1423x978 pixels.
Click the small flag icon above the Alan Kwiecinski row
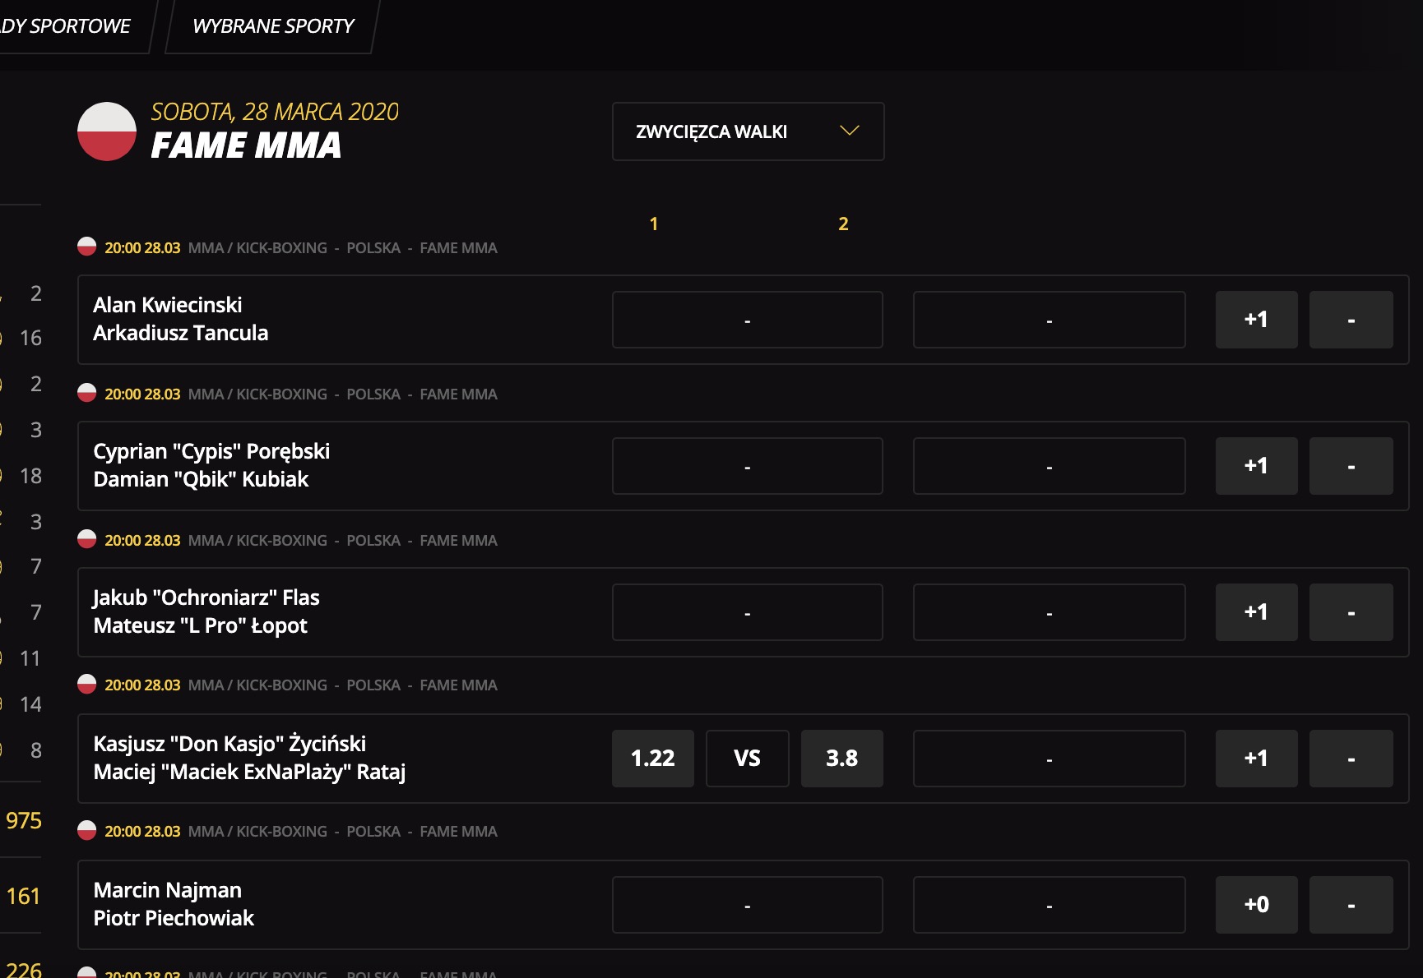[x=87, y=247]
